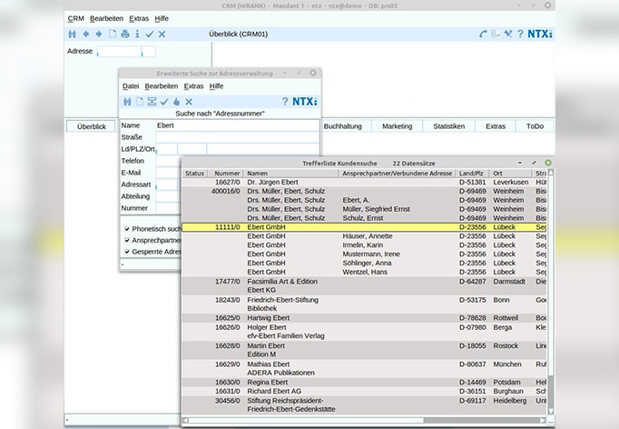The width and height of the screenshot is (619, 429).
Task: Click NTX logo in the search dialog
Action: 304,102
